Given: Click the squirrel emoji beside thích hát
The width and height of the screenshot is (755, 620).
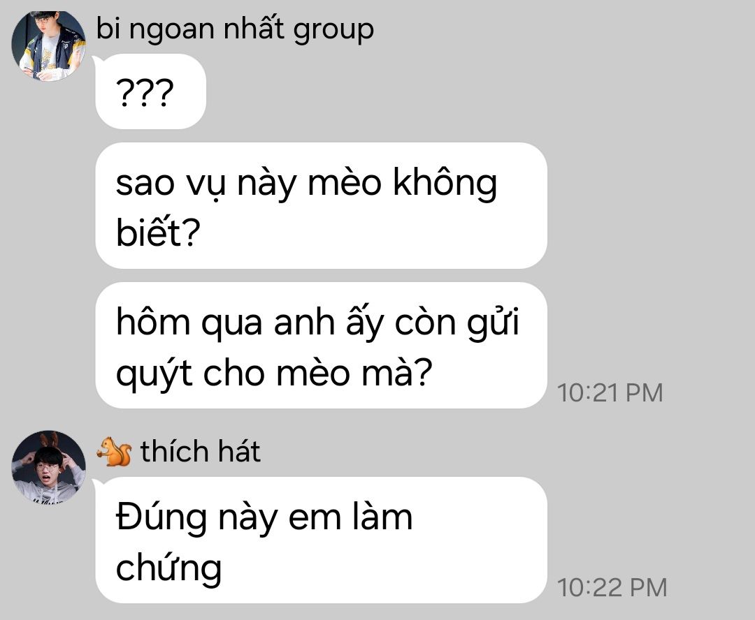Looking at the screenshot, I should [114, 451].
